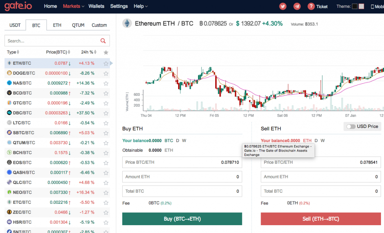The height and width of the screenshot is (233, 384).
Task: Click the Twitter icon in header
Action: 283,6
